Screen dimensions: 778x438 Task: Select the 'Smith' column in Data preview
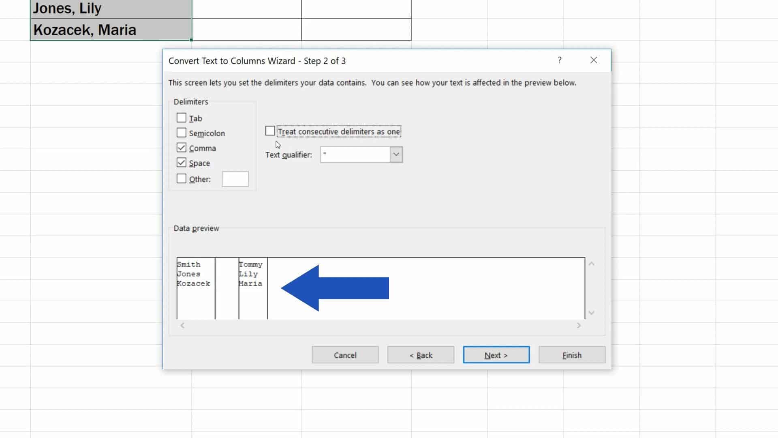(x=195, y=284)
